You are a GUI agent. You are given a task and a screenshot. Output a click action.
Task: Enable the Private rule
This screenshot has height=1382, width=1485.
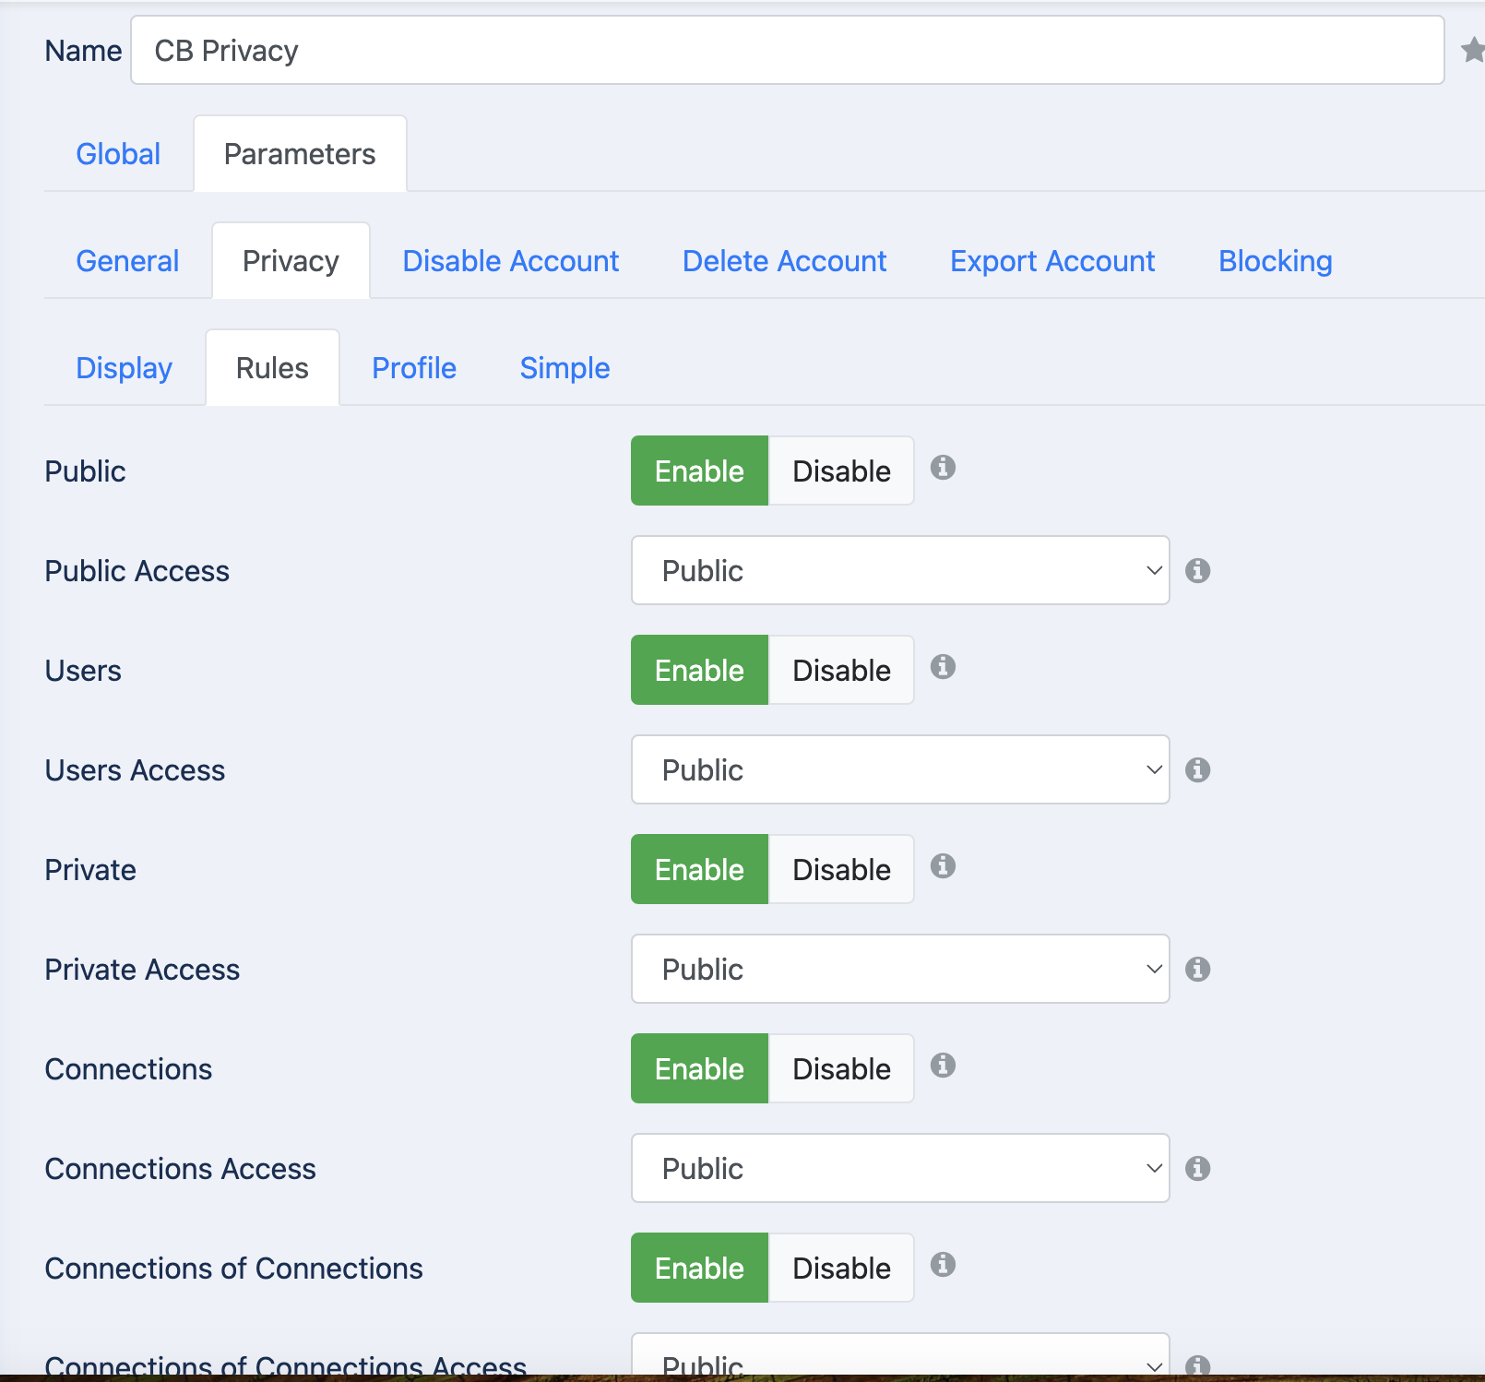tap(699, 869)
